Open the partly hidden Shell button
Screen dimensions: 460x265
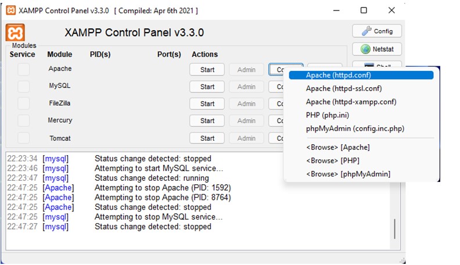click(377, 65)
